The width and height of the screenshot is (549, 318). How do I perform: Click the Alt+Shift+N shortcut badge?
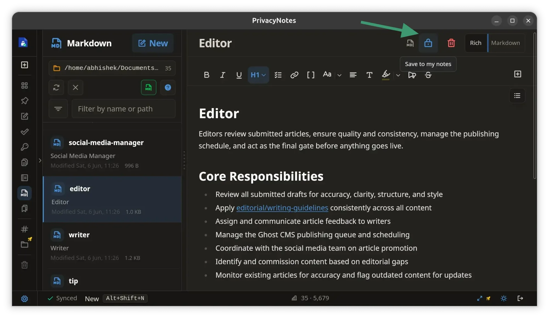coord(125,298)
